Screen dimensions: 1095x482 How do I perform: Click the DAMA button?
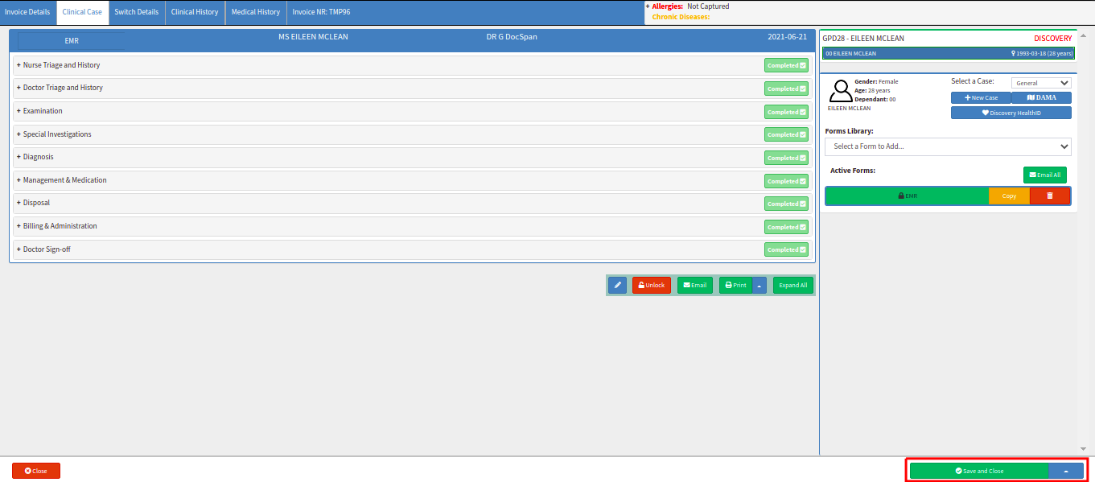[1041, 97]
